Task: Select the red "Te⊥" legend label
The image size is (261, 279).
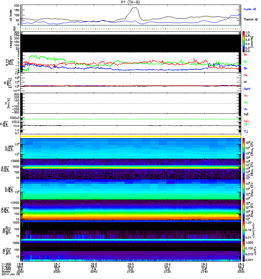Action: [246, 121]
